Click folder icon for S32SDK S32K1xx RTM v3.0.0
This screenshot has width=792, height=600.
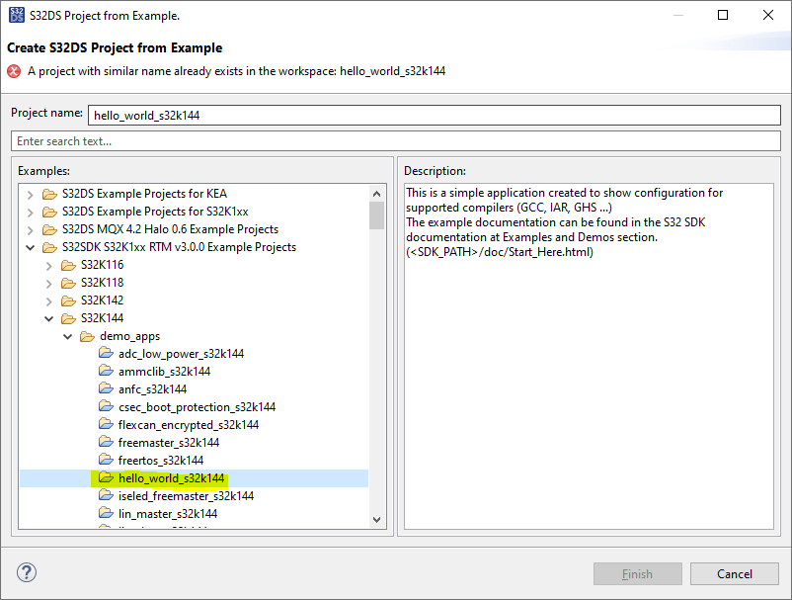click(49, 247)
